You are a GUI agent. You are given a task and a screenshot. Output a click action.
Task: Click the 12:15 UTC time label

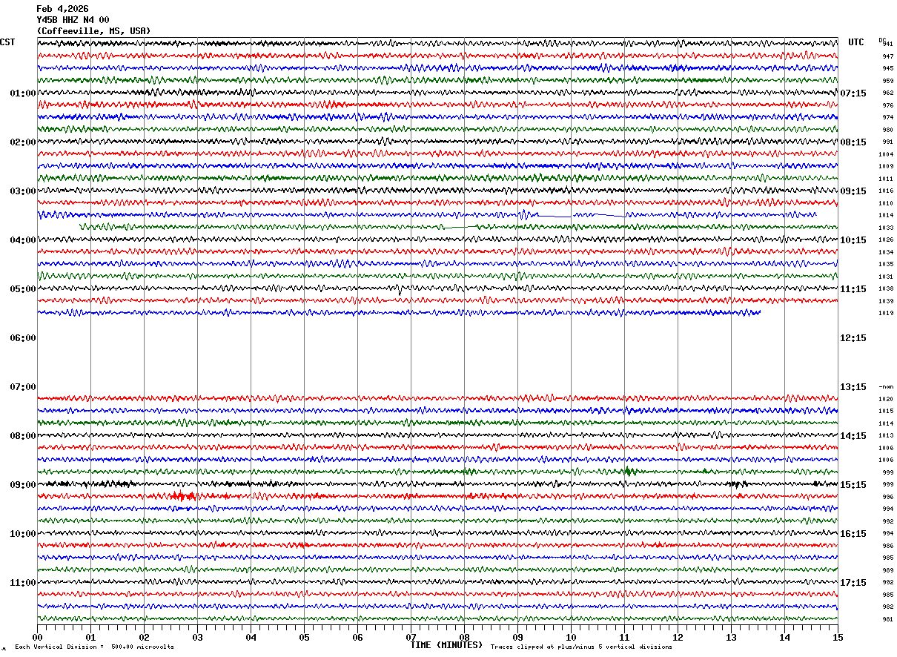point(853,338)
